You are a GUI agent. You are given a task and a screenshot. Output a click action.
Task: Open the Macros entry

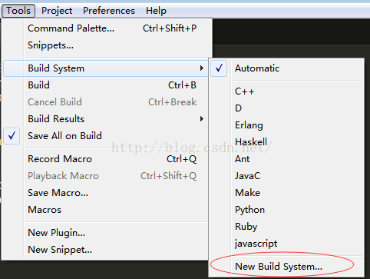click(106, 210)
